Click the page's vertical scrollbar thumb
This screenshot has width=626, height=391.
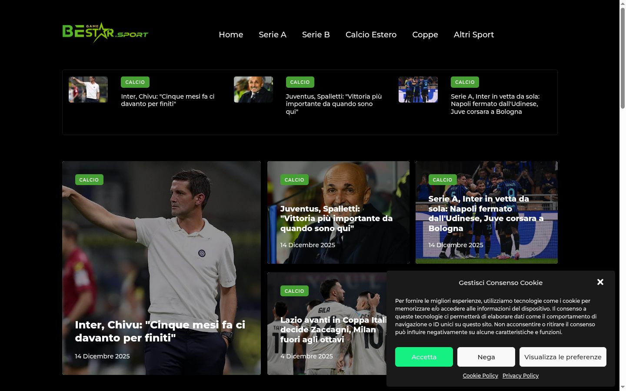click(x=623, y=57)
